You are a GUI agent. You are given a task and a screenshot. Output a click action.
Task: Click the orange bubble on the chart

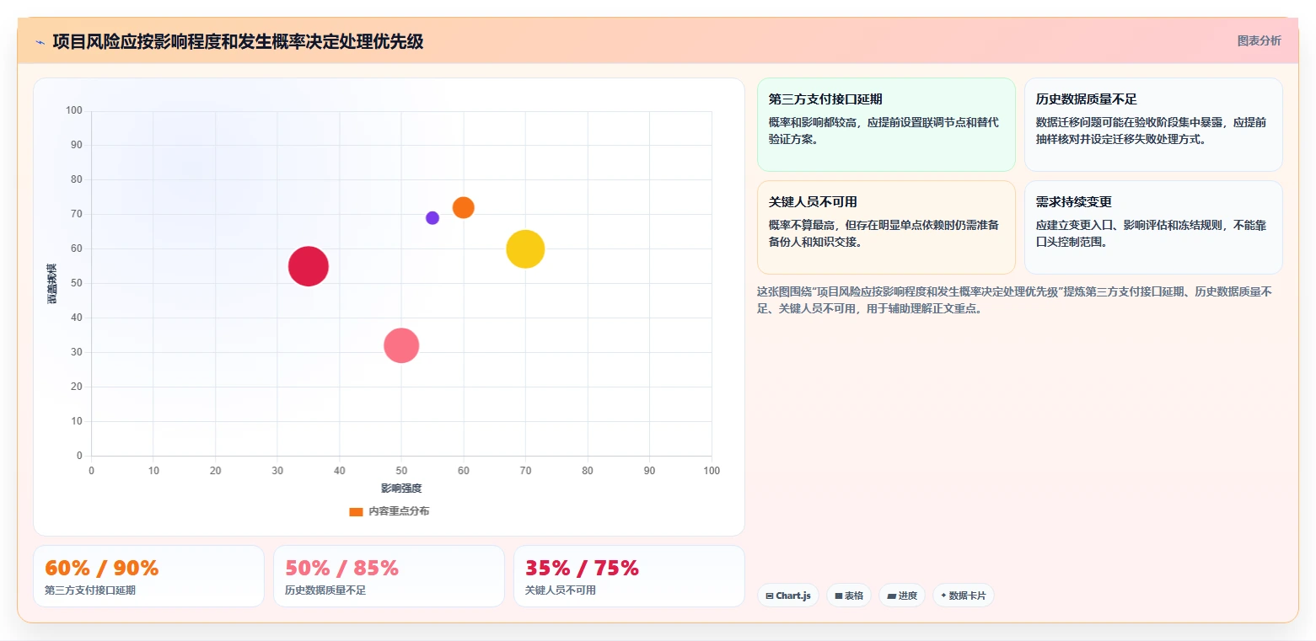click(x=463, y=207)
